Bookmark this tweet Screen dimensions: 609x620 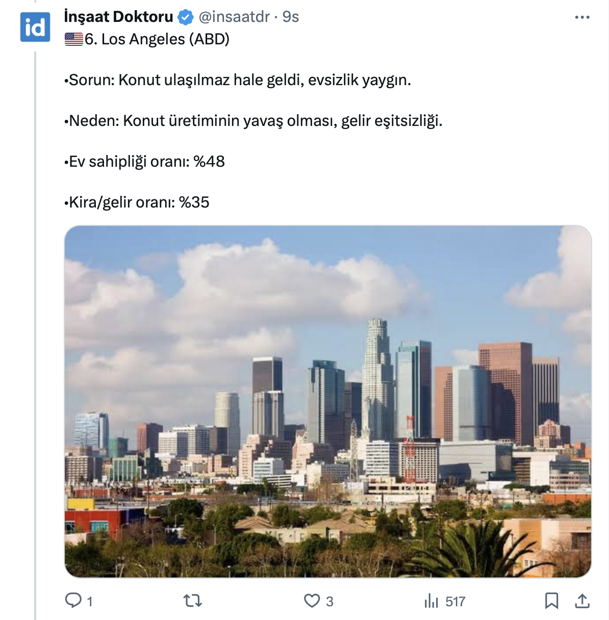click(x=551, y=601)
